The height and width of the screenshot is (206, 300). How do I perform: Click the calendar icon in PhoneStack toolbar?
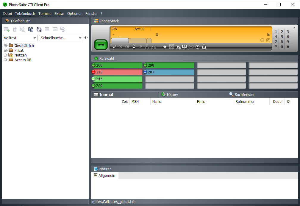[204, 47]
